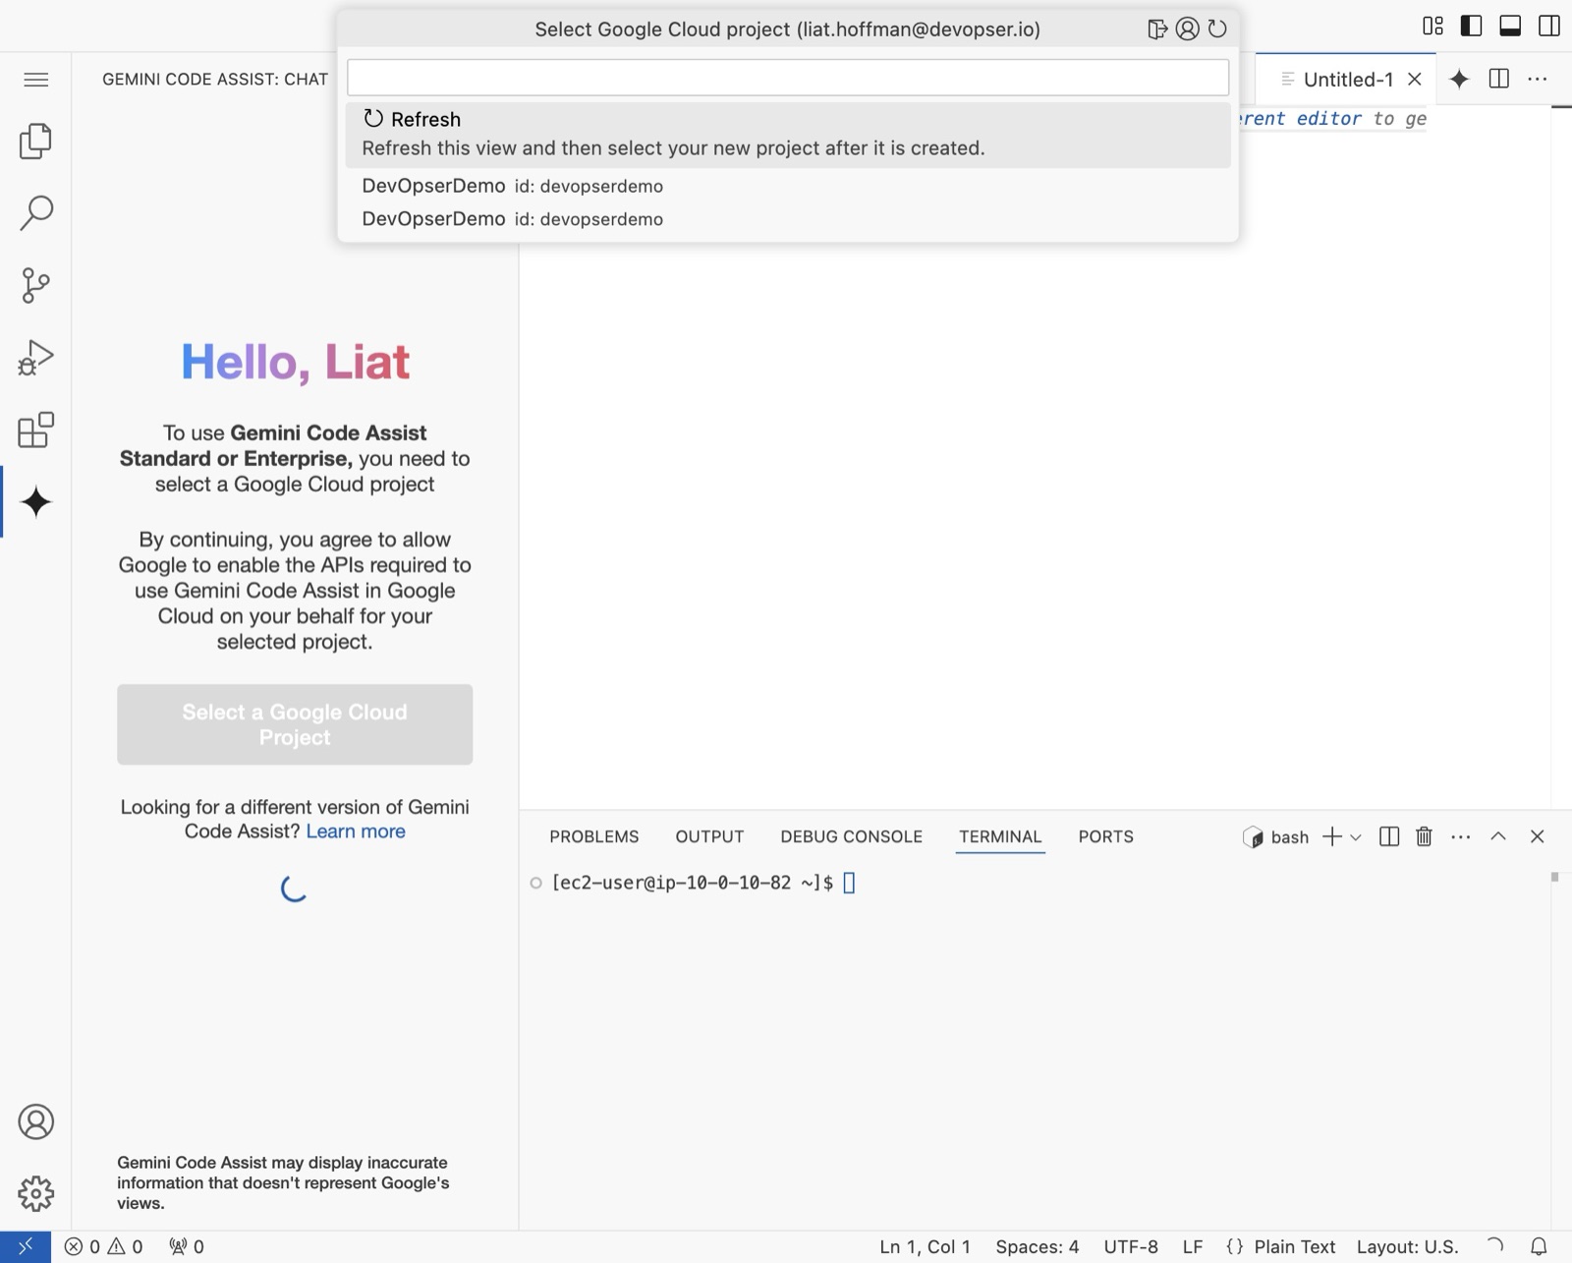The image size is (1572, 1263).
Task: Select first DevOpserDemo project entry
Action: tap(788, 186)
